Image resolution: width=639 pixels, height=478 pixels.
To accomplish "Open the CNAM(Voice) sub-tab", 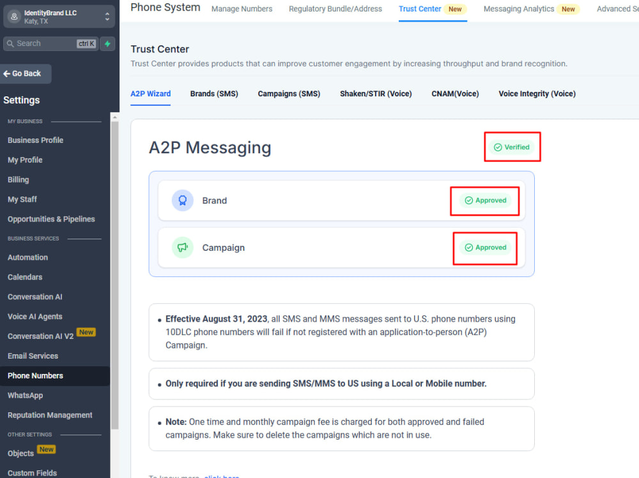I will coord(455,94).
